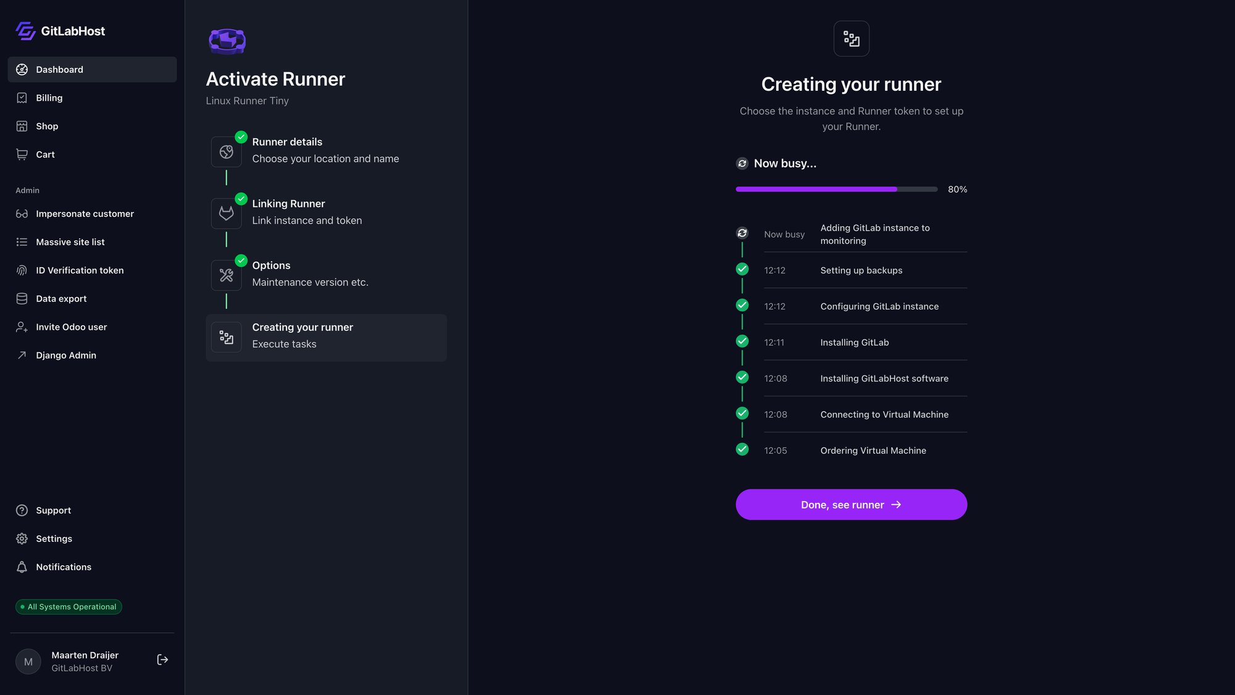Click the sync icon beside Now busy
Viewport: 1235px width, 695px height.
tap(742, 163)
